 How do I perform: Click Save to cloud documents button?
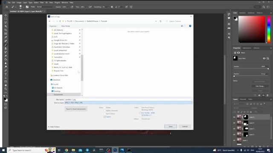[x=76, y=109]
